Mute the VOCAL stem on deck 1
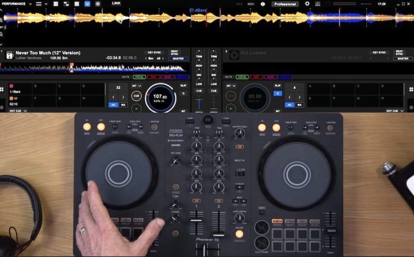The height and width of the screenshot is (257, 414). click(139, 76)
